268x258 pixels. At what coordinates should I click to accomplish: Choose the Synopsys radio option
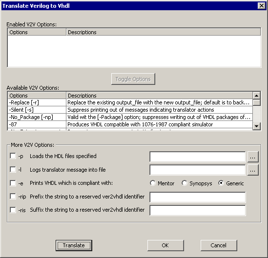[x=185, y=183]
